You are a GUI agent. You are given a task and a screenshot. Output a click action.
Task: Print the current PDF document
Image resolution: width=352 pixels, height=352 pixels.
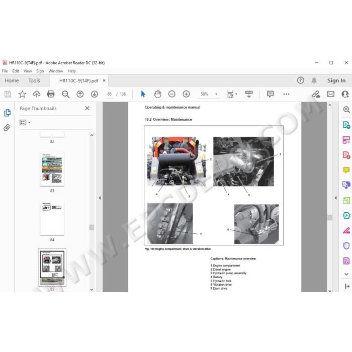(51, 94)
